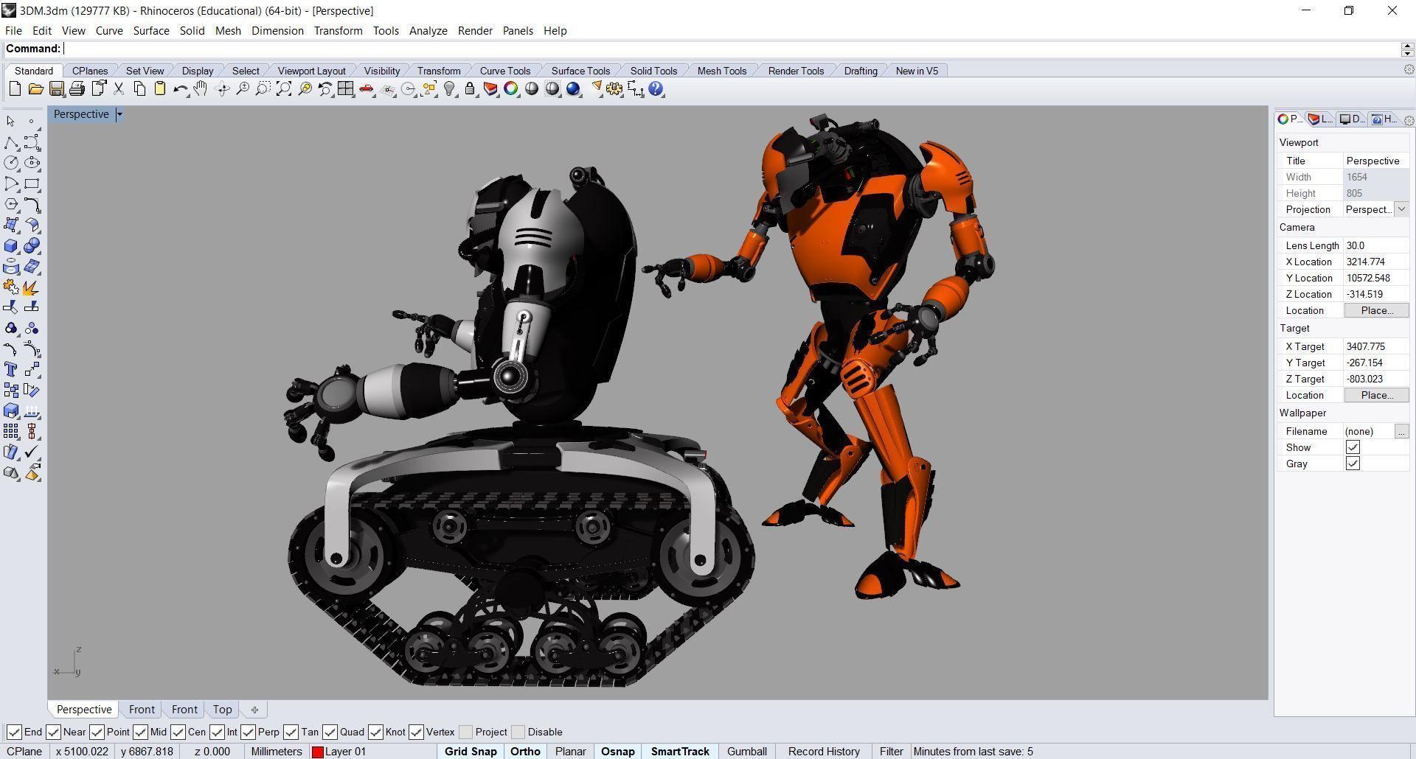The height and width of the screenshot is (759, 1416).
Task: Switch to the Top viewport tab
Action: tap(222, 710)
